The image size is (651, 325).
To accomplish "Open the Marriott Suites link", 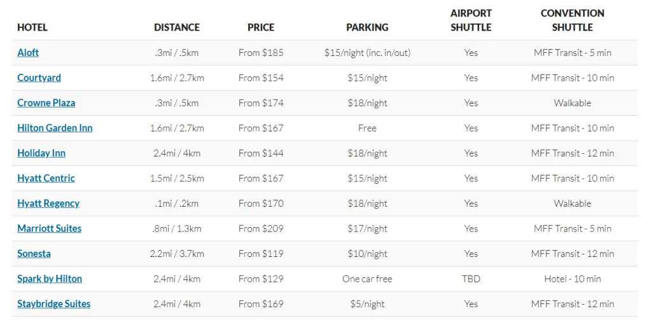I will pos(49,228).
